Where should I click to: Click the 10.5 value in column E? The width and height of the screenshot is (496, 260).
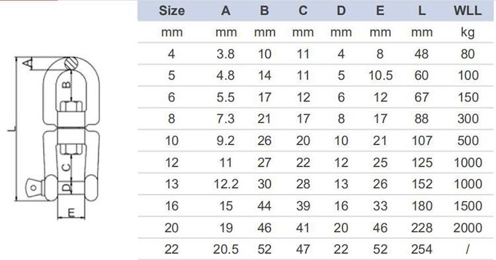click(380, 75)
